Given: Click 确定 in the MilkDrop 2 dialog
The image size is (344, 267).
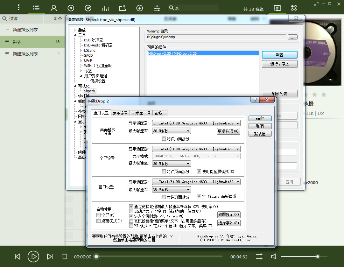Looking at the screenshot, I should click(x=260, y=118).
